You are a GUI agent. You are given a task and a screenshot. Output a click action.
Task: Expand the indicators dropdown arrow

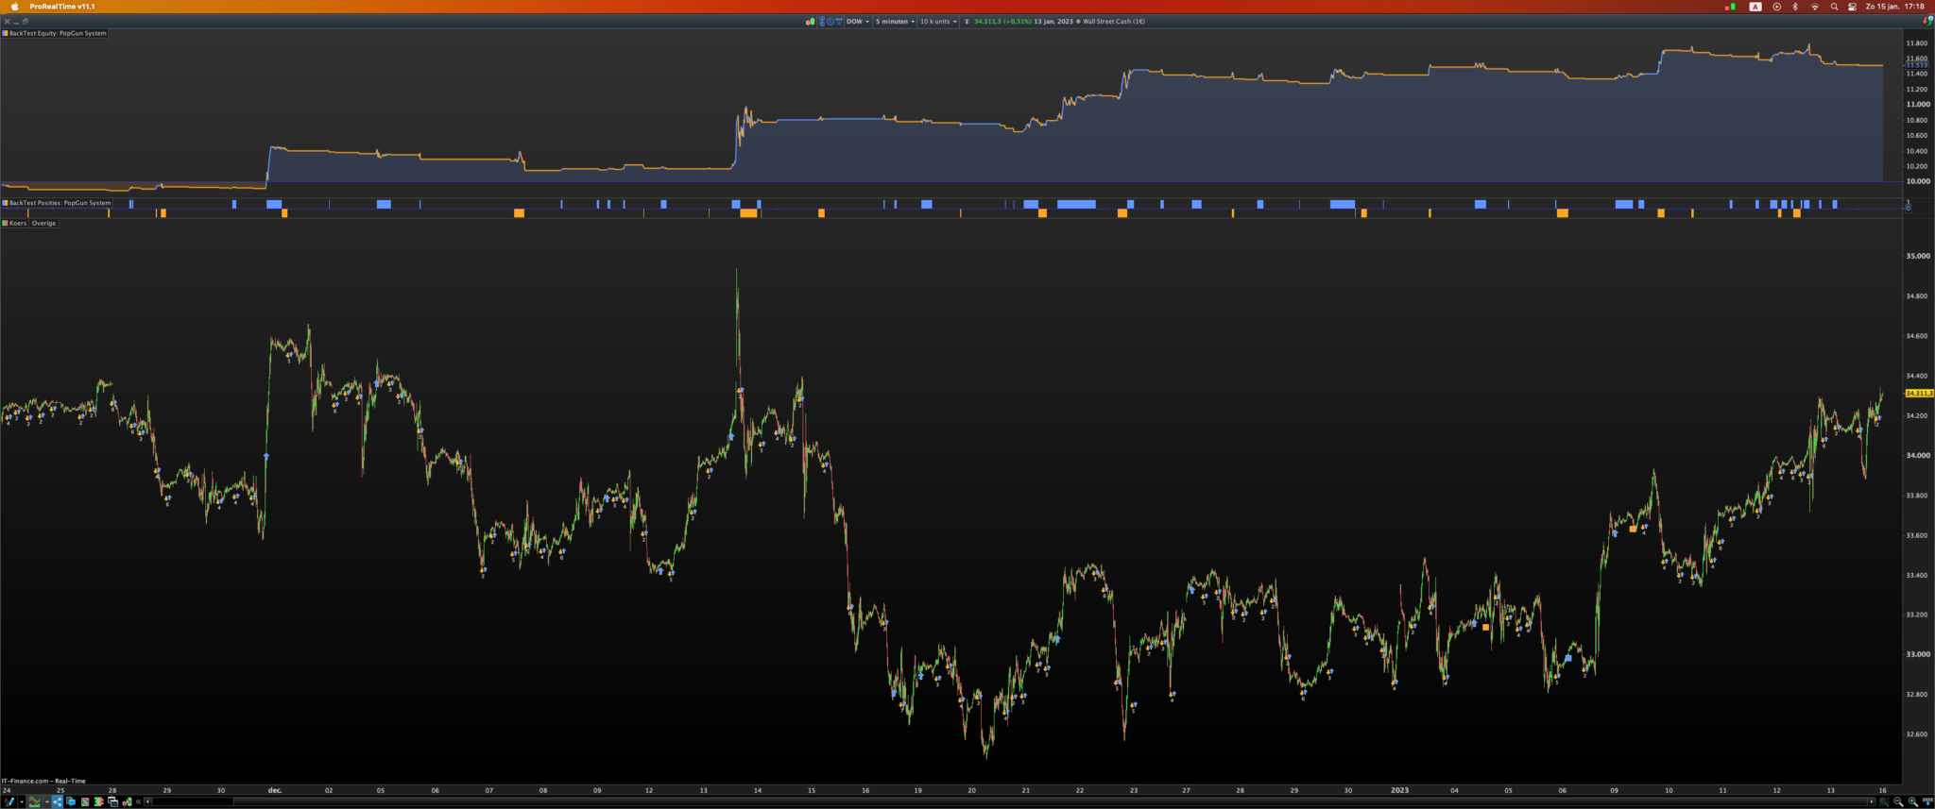point(47,801)
